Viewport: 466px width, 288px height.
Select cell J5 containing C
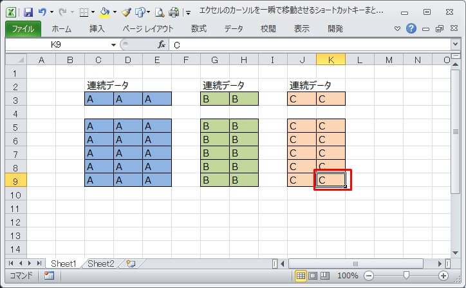302,126
